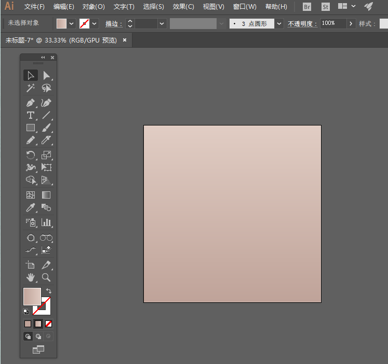Select the Type tool
This screenshot has width=388, height=364.
coord(31,115)
